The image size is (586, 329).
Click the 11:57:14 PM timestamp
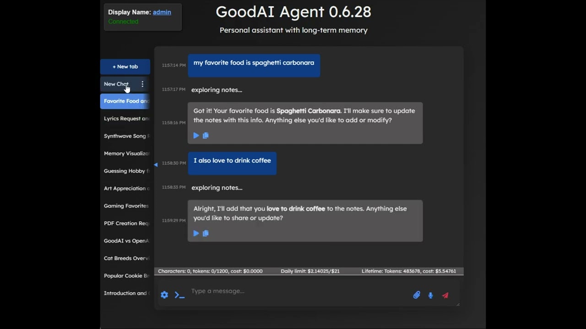[x=174, y=65]
